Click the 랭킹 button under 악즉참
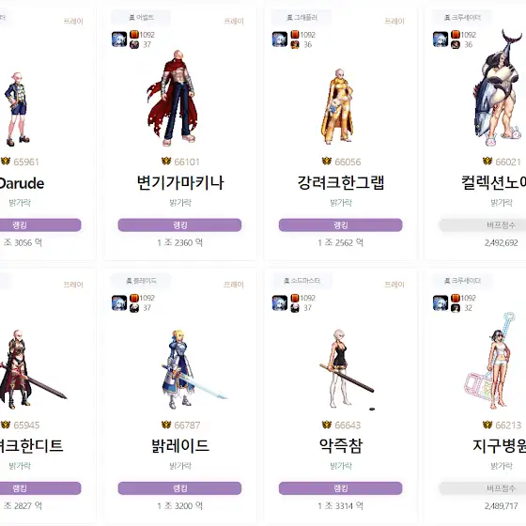Viewport: 526px width, 526px height. click(x=340, y=488)
